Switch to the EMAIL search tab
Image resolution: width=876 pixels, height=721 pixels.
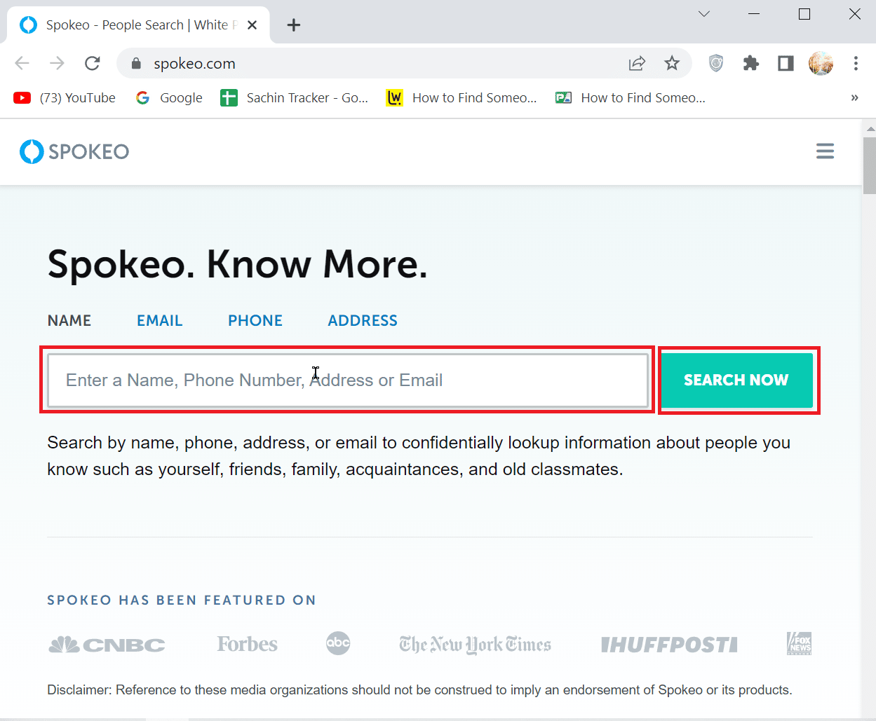[160, 321]
